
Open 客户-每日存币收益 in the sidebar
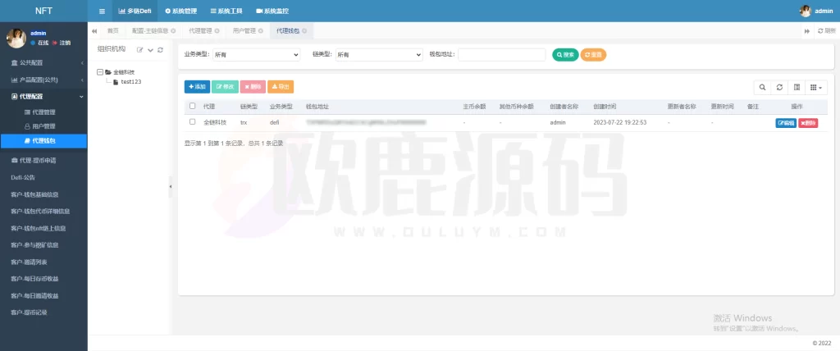point(43,279)
